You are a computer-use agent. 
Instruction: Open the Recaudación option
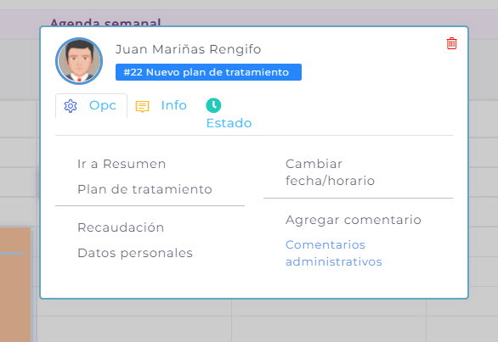(x=121, y=227)
